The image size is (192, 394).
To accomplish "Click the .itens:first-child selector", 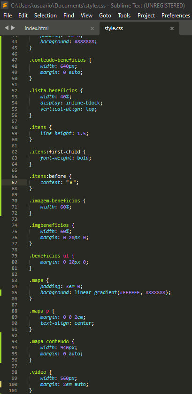I will (x=54, y=152).
